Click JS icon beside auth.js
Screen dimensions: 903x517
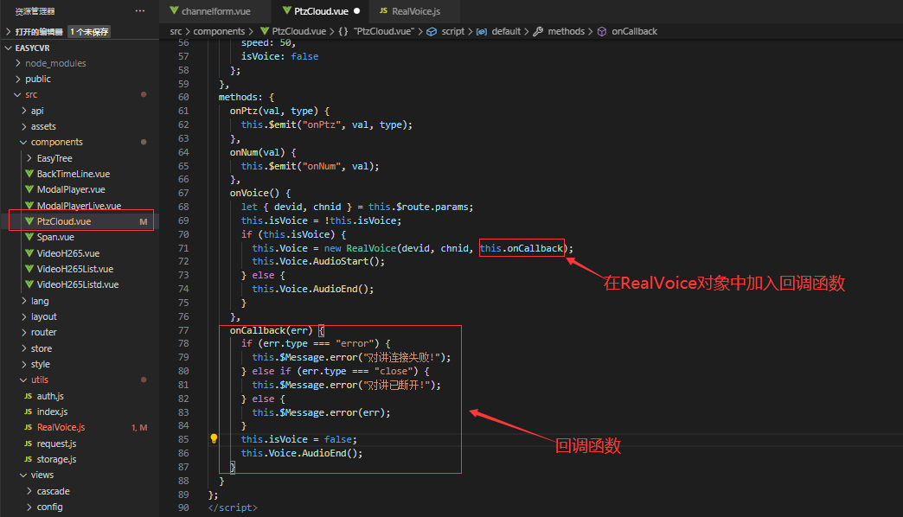[x=29, y=396]
